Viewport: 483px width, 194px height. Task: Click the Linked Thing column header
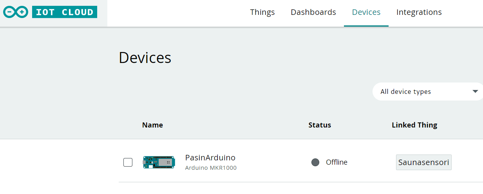[414, 125]
